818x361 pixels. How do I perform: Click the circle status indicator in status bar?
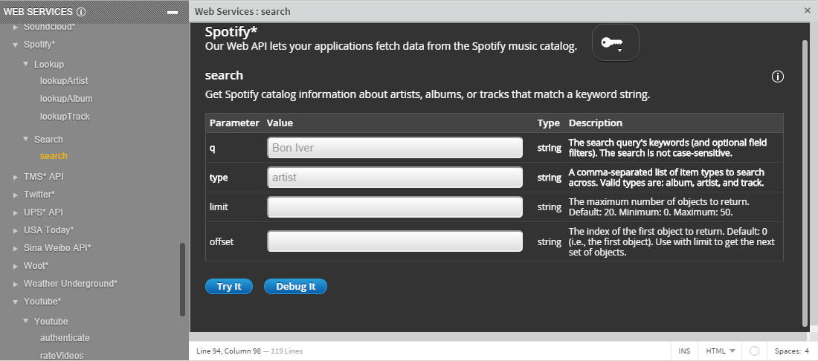754,351
